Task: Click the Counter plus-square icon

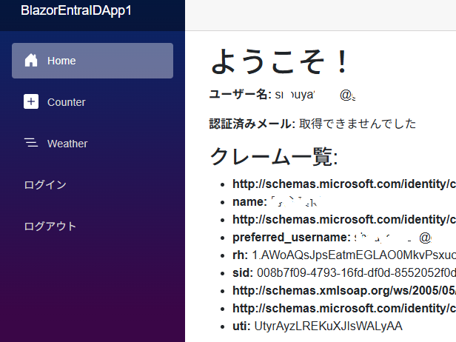Action: pyautogui.click(x=31, y=101)
